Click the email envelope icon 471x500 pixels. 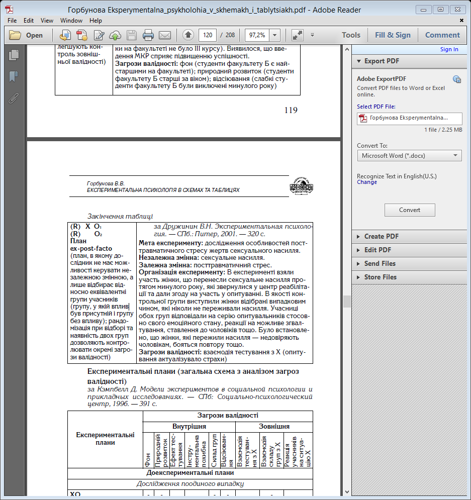(x=164, y=35)
